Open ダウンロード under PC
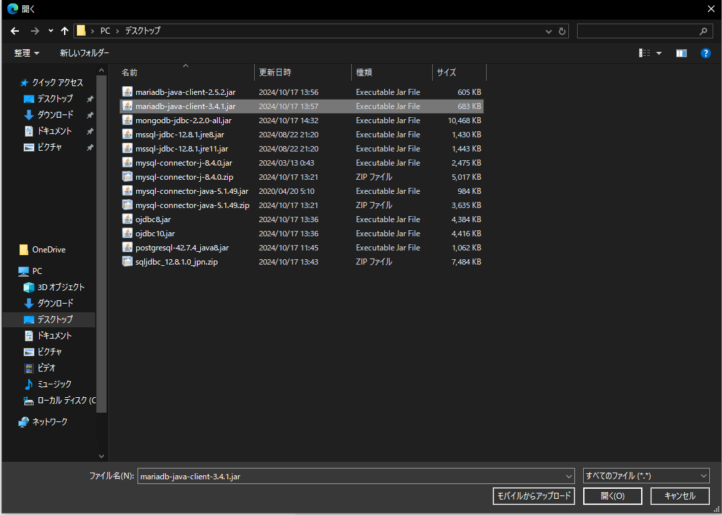The width and height of the screenshot is (722, 515). point(49,304)
